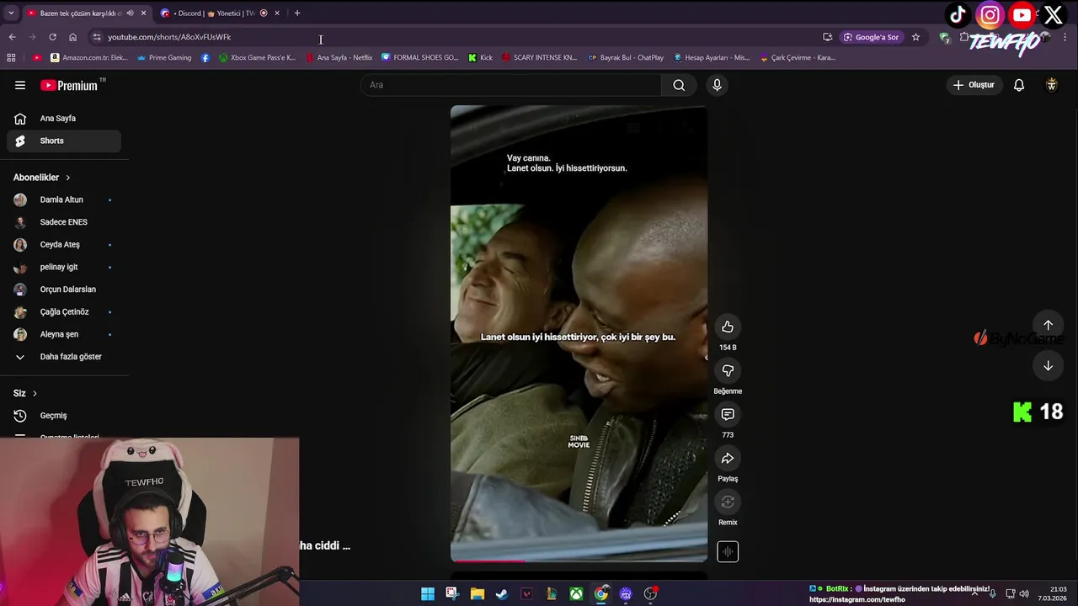Select Shorts in the sidebar
Screen dimensions: 1078x606
point(64,141)
